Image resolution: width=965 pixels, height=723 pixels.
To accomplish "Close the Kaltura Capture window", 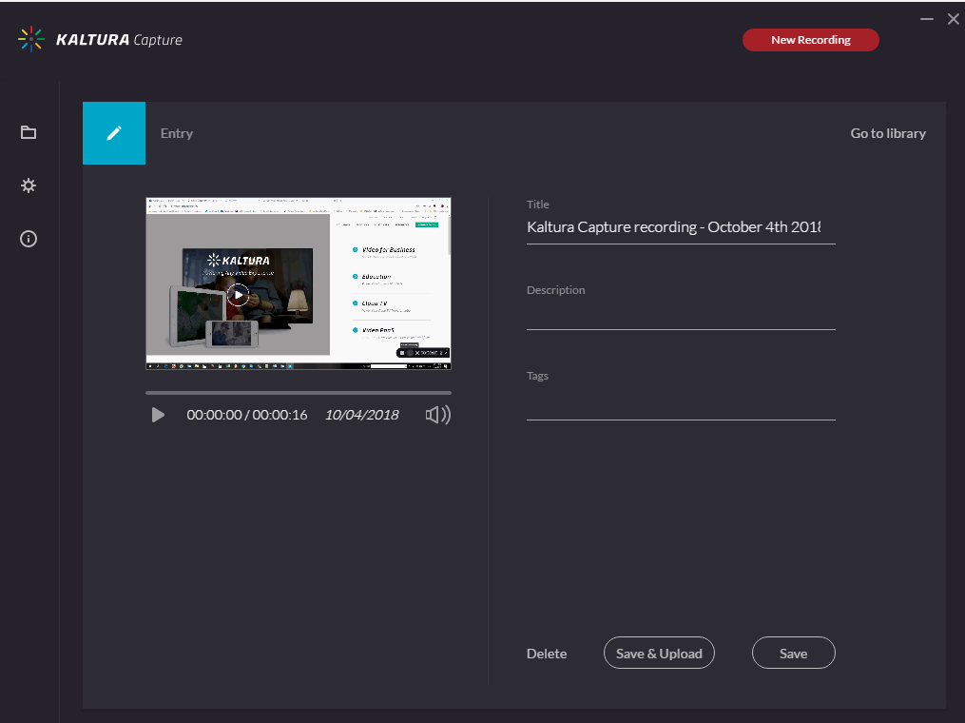I will click(x=954, y=19).
